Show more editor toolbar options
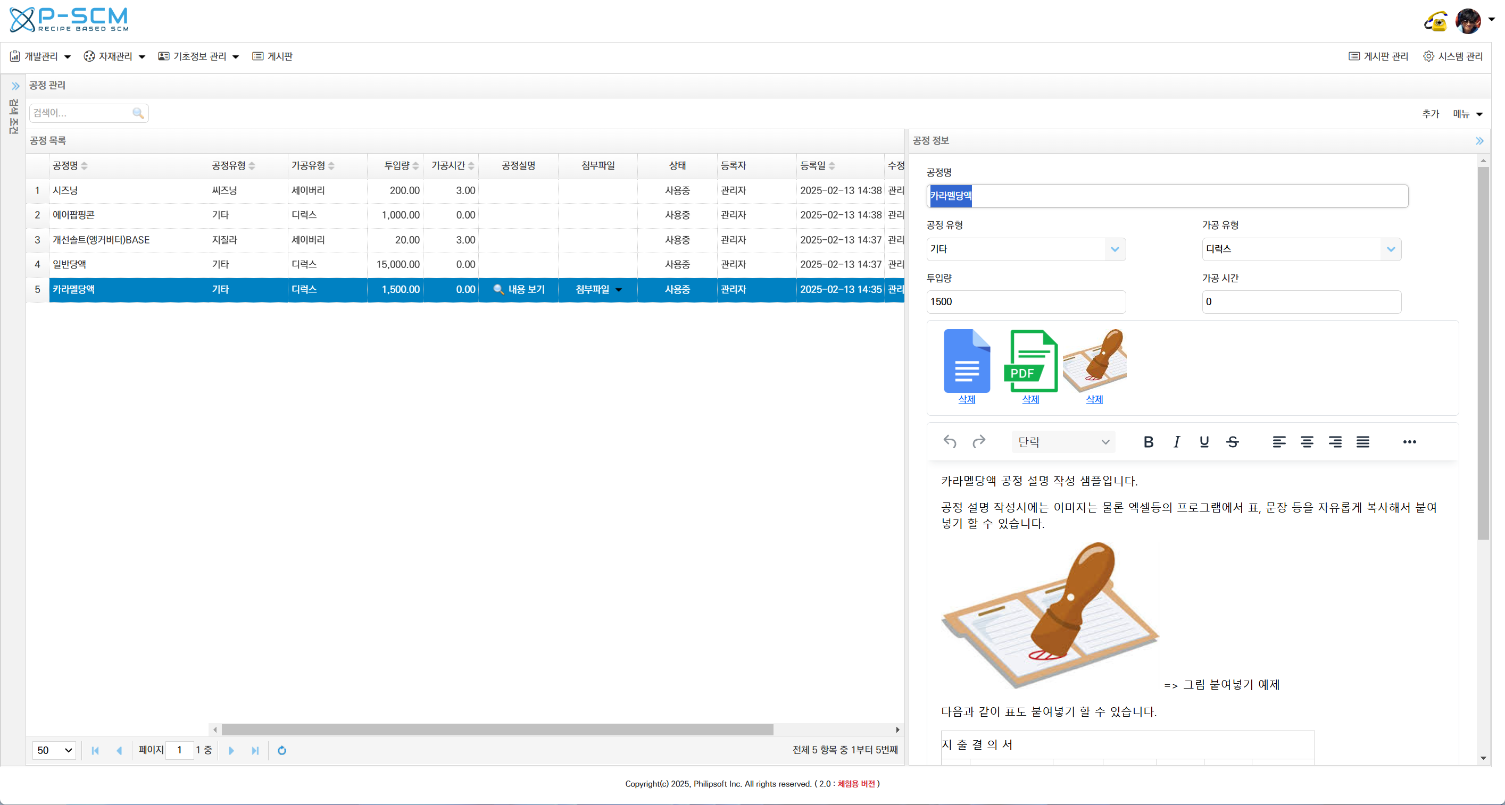 click(x=1409, y=442)
